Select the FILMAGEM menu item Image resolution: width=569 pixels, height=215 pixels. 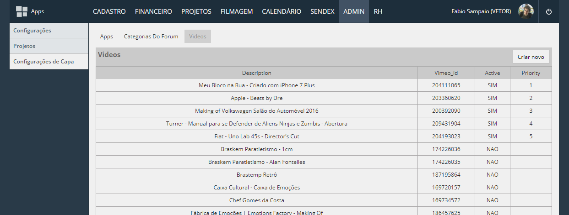pyautogui.click(x=236, y=11)
